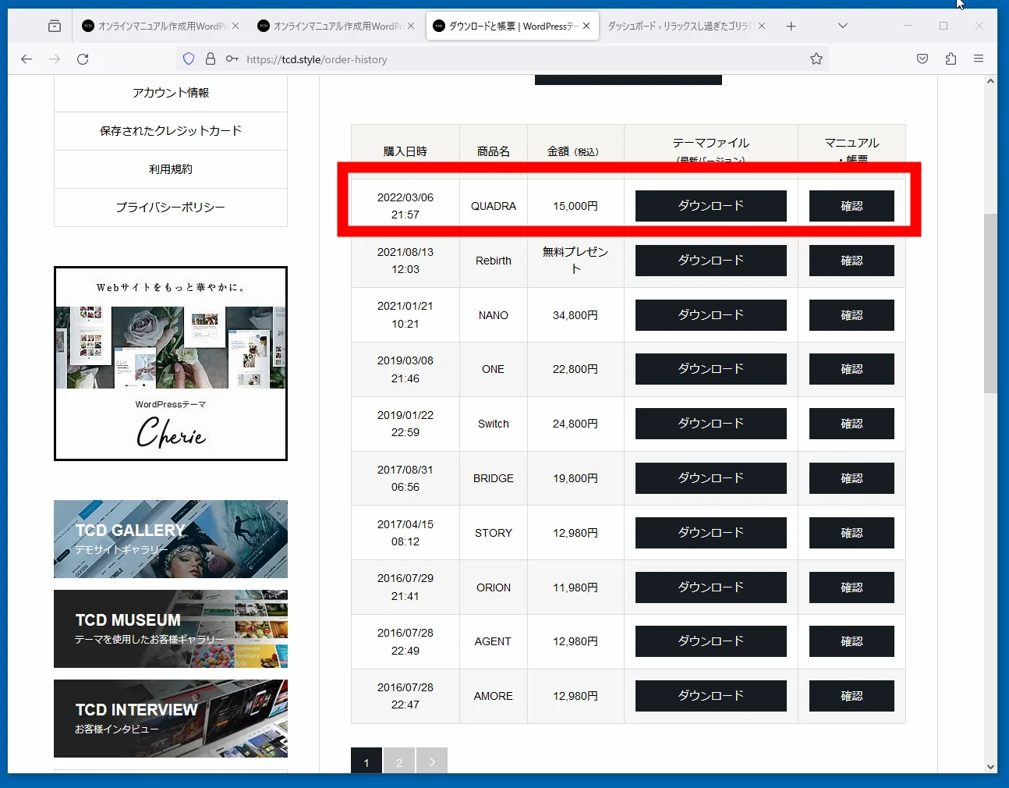1009x788 pixels.
Task: Click the browser back arrow
Action: [27, 59]
